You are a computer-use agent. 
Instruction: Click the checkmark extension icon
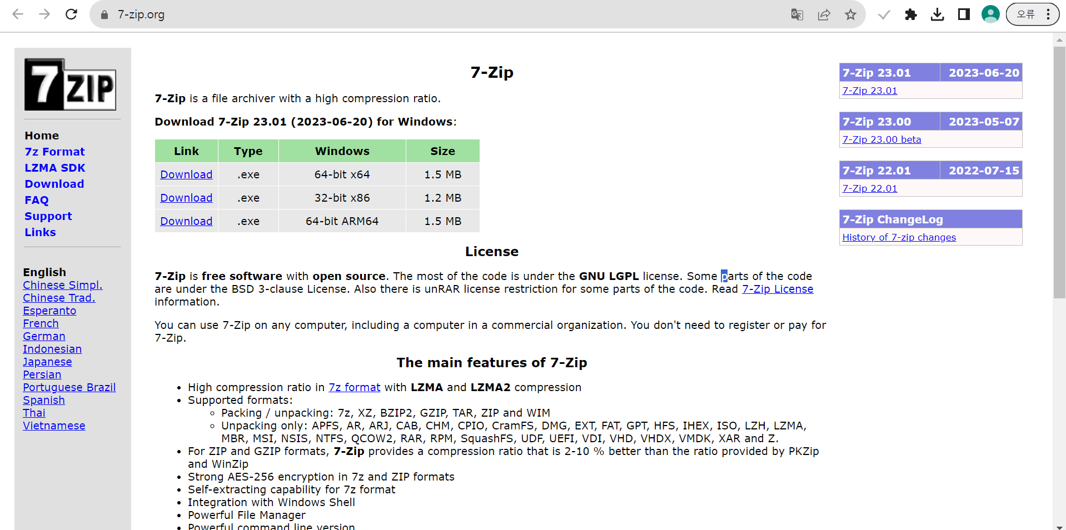[x=884, y=14]
